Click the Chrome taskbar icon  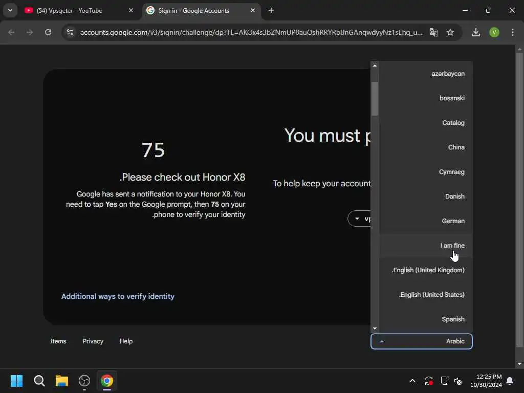(107, 381)
